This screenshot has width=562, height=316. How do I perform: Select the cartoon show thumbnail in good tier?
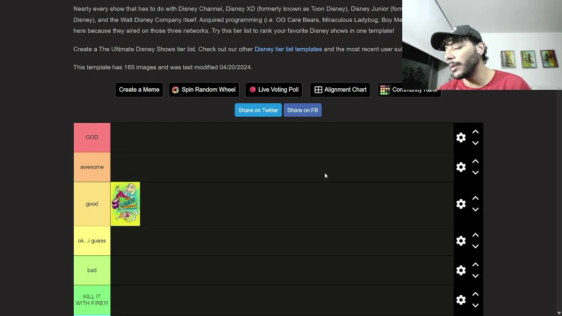point(125,204)
